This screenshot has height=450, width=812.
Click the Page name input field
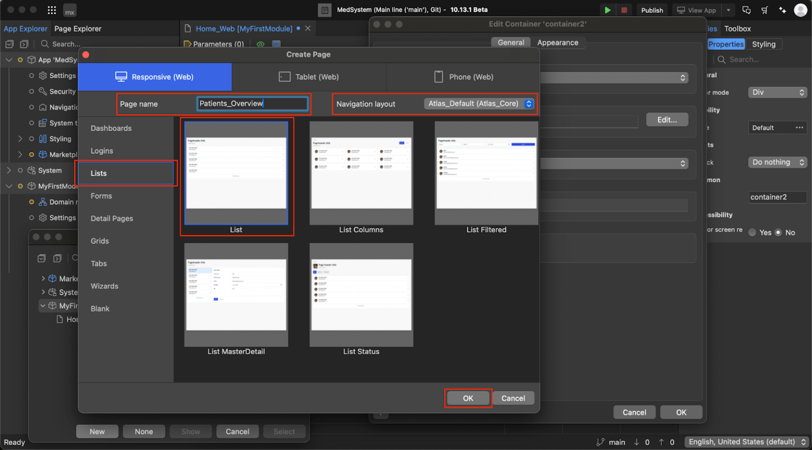point(252,104)
